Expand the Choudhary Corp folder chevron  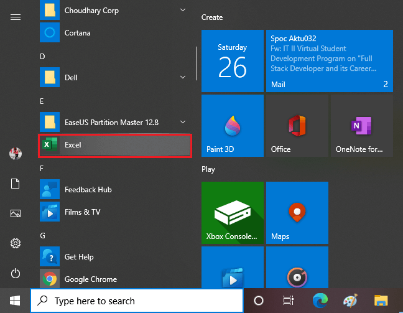pos(183,11)
